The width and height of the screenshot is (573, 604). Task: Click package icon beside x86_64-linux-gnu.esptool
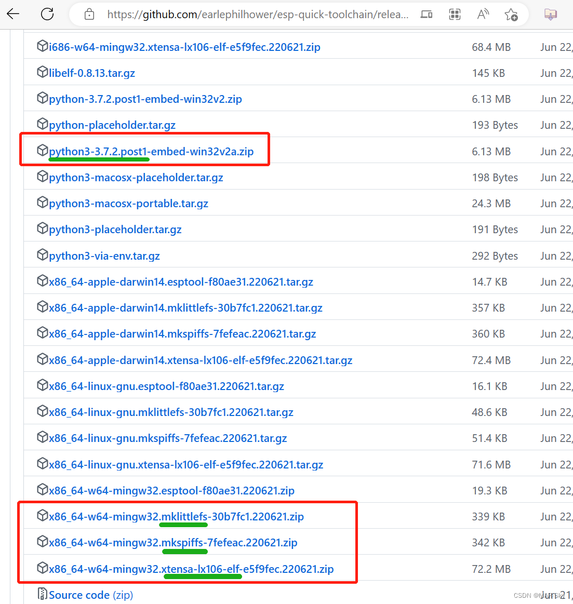[42, 385]
